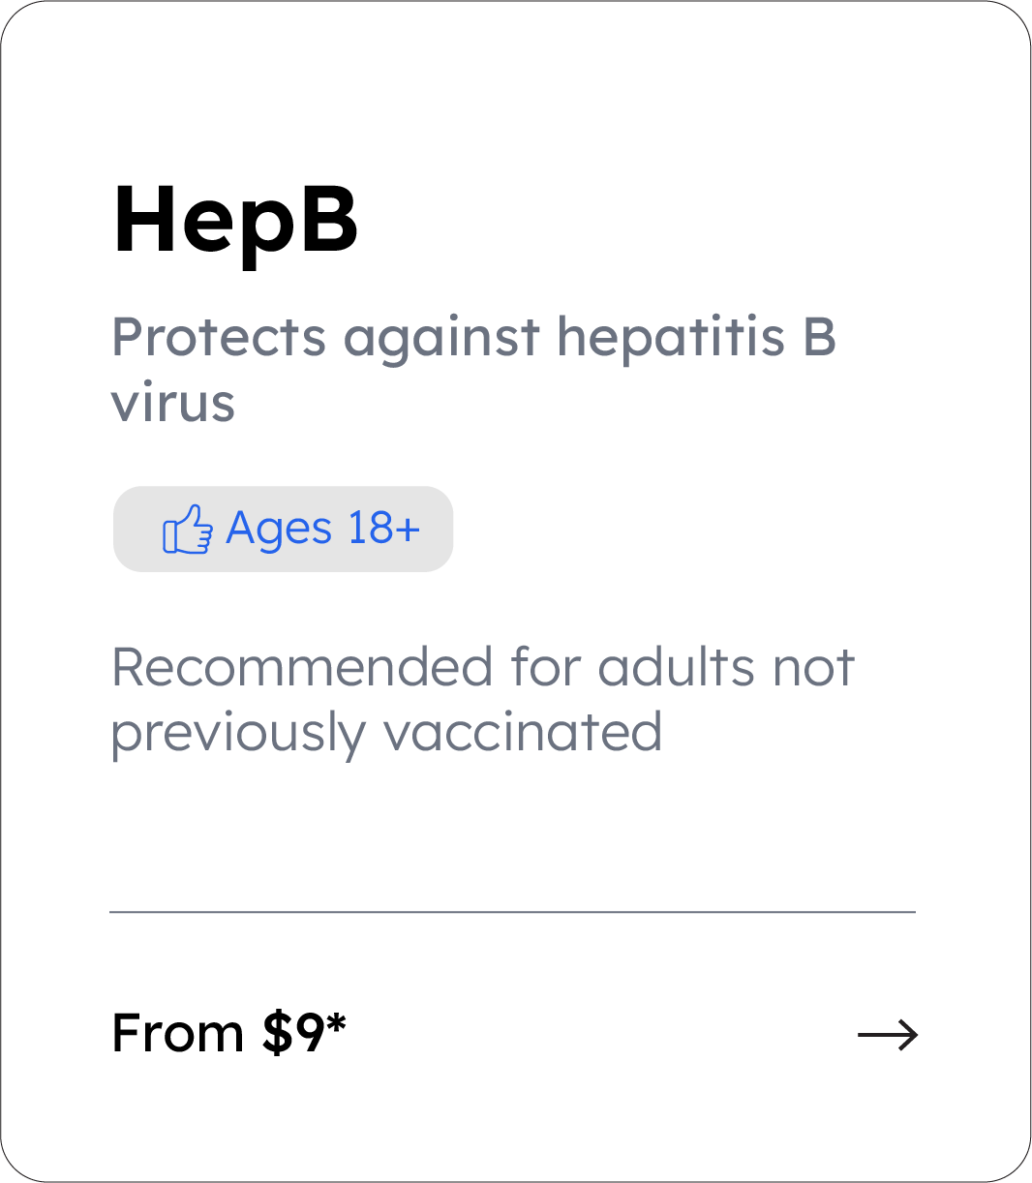Click the "Recommended for adults" text line
Viewport: 1032px width, 1183px height.
(482, 667)
